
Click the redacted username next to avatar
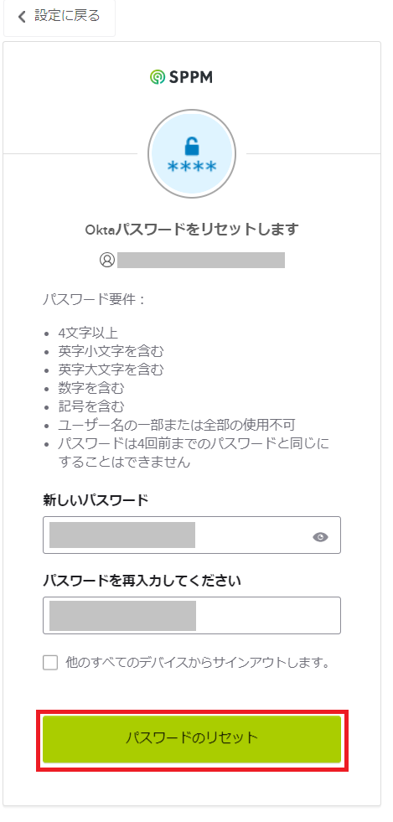tap(201, 260)
